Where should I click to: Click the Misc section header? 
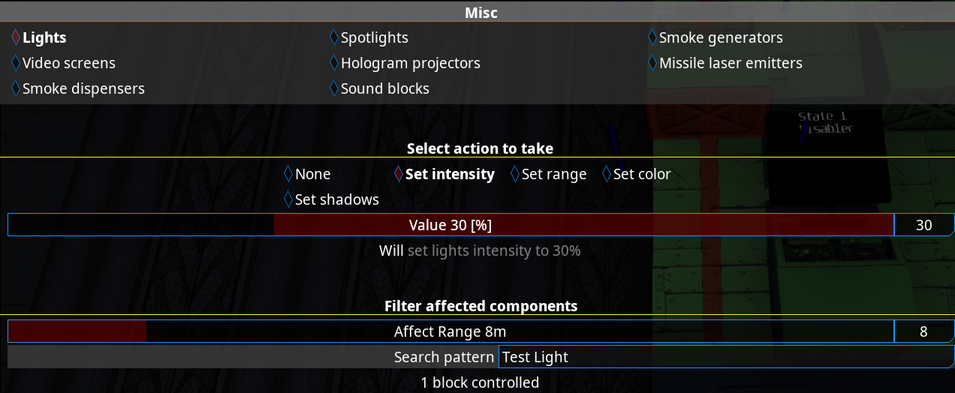point(481,12)
